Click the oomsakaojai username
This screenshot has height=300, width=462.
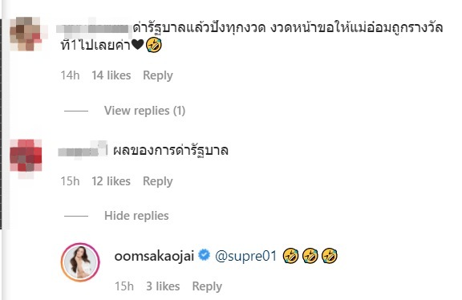point(154,256)
